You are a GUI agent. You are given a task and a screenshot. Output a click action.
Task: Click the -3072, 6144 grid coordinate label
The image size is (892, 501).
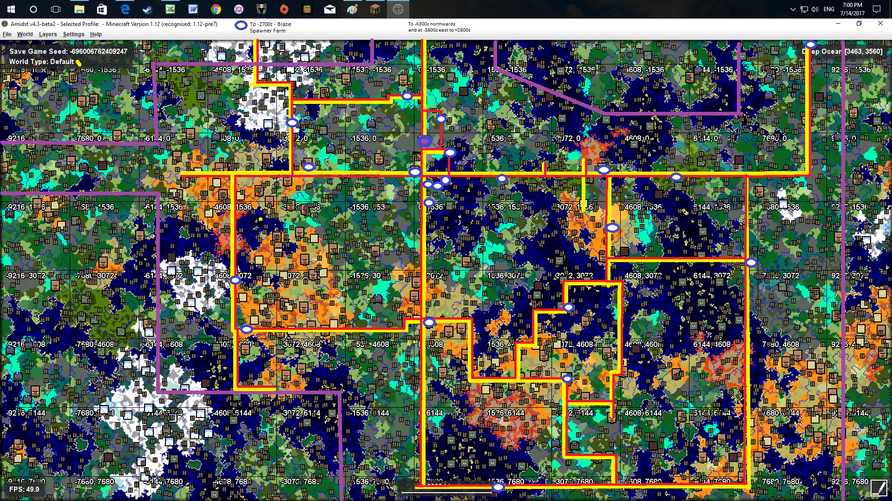[x=302, y=413]
